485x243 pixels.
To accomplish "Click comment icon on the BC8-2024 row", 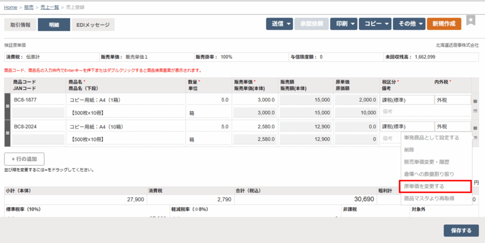I will pyautogui.click(x=475, y=128).
